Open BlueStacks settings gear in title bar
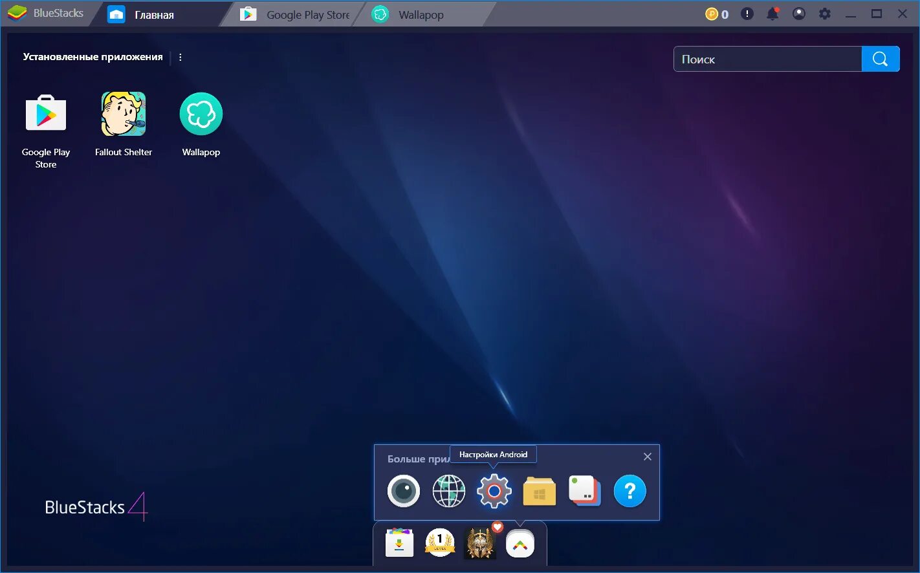This screenshot has height=573, width=920. (825, 14)
